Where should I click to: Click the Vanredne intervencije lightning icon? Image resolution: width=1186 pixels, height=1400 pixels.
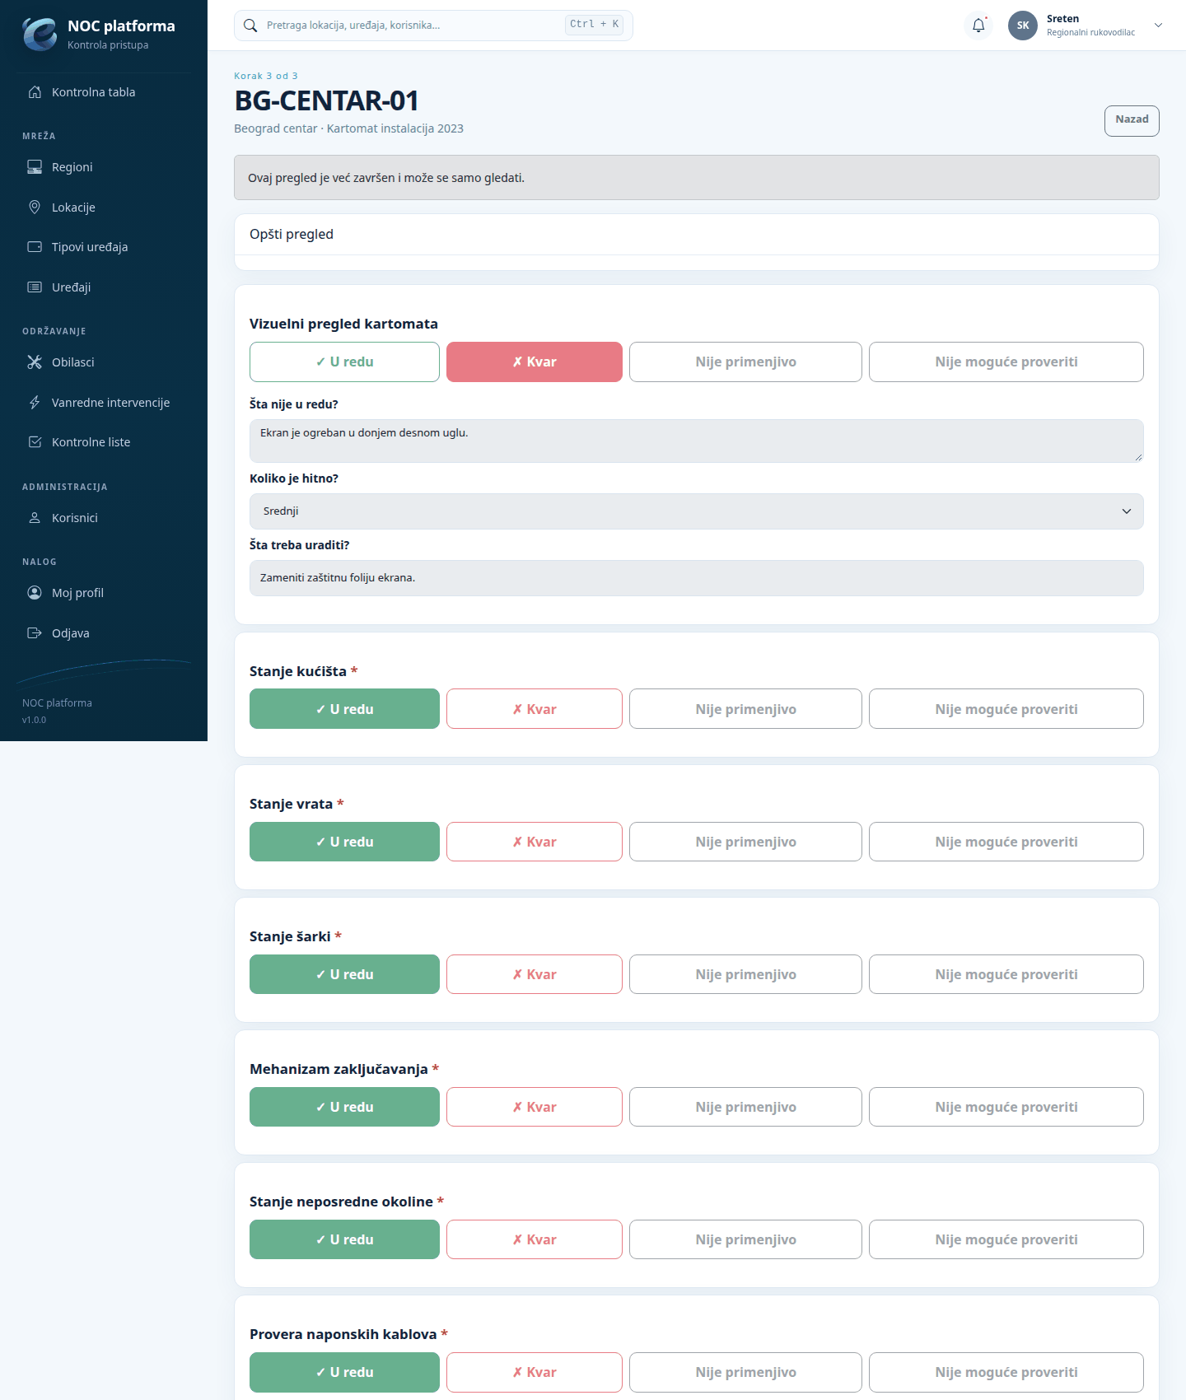point(35,403)
